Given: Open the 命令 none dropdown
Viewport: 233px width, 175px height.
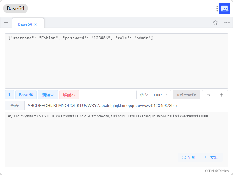Looking at the screenshot, I should [154, 95].
